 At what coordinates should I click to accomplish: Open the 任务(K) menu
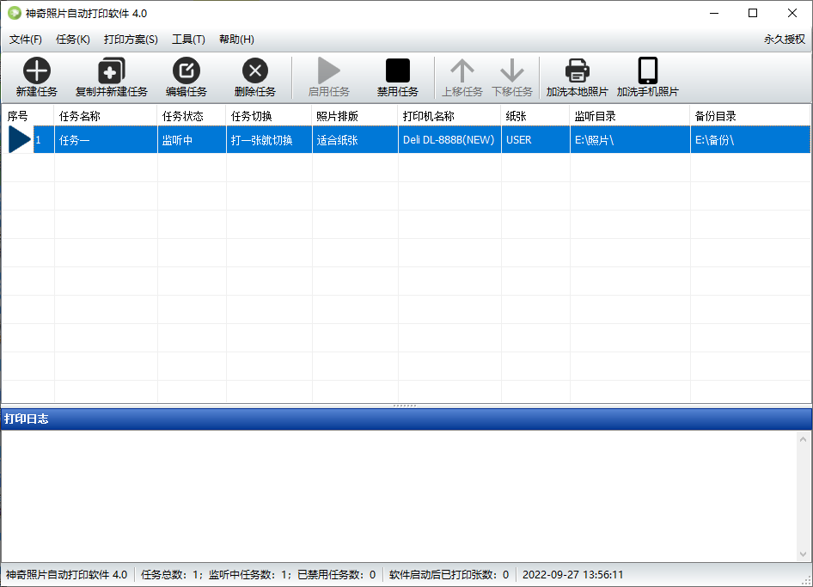tap(72, 40)
